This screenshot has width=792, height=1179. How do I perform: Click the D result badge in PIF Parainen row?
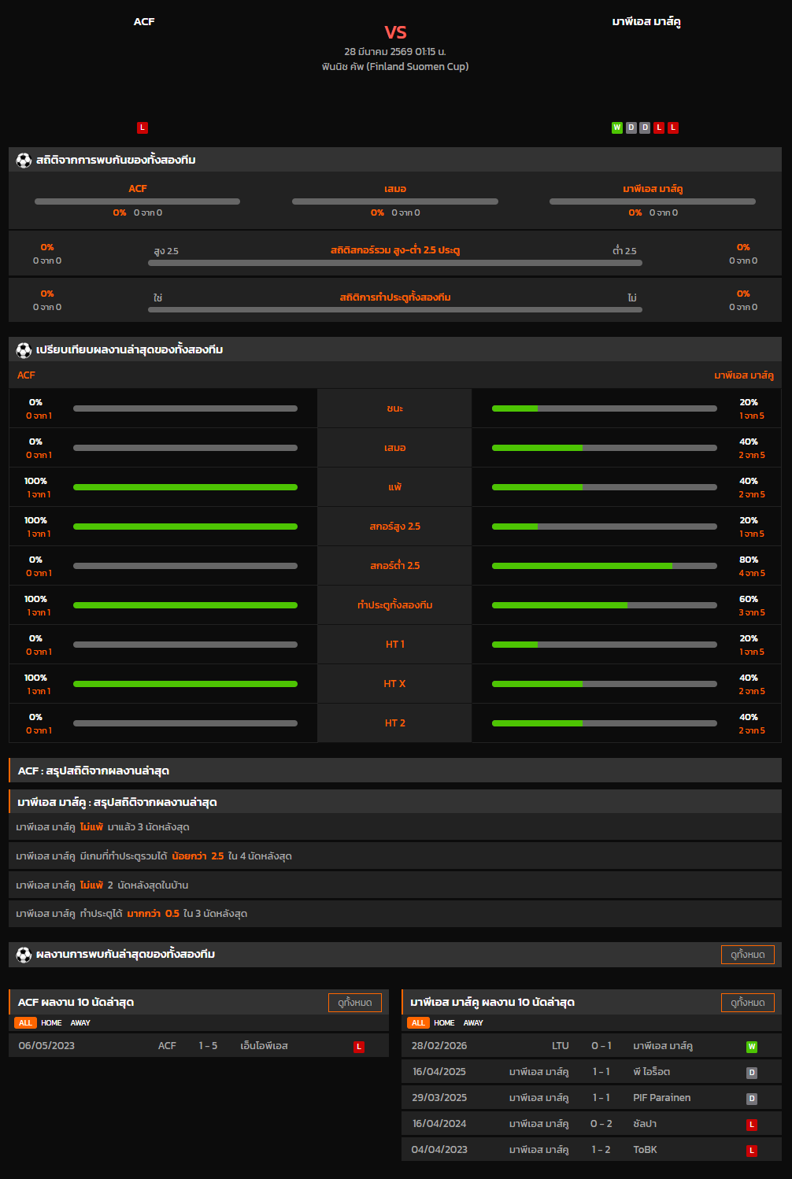pos(751,1099)
